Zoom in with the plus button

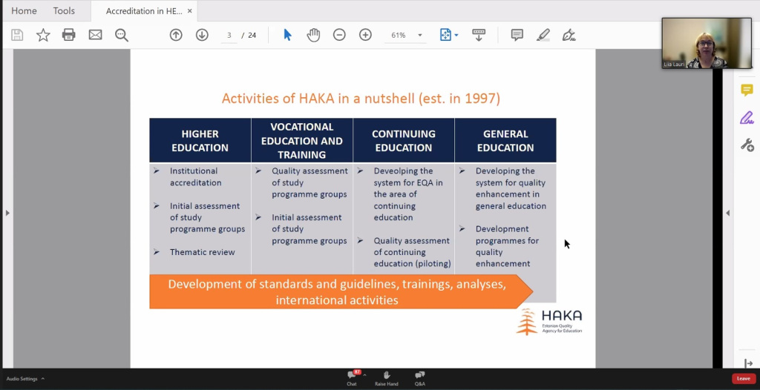[x=365, y=35]
